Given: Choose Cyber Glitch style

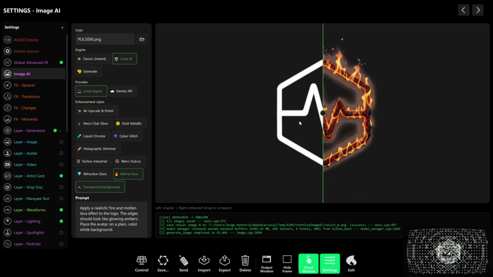Looking at the screenshot, I should 127,136.
